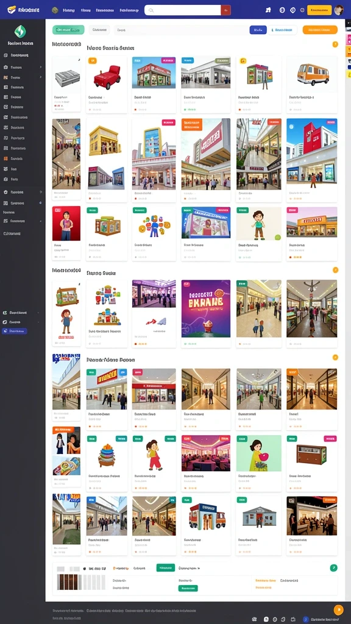This screenshot has width=351, height=624.
Task: Select the green pill filter tab
Action: pos(68,30)
